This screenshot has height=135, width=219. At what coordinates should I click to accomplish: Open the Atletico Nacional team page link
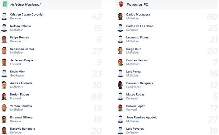pos(25,4)
